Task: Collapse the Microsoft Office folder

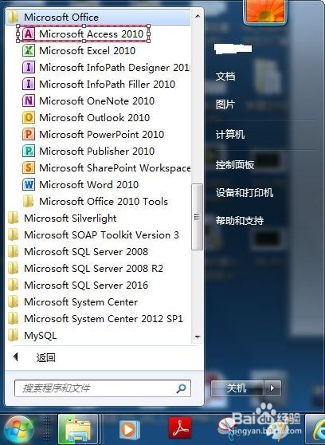Action: point(53,17)
